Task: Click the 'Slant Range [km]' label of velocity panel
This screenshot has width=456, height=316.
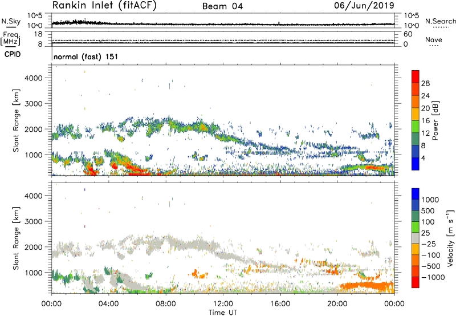Action: click(x=16, y=238)
